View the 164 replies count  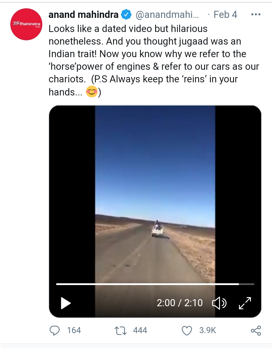[x=74, y=330]
